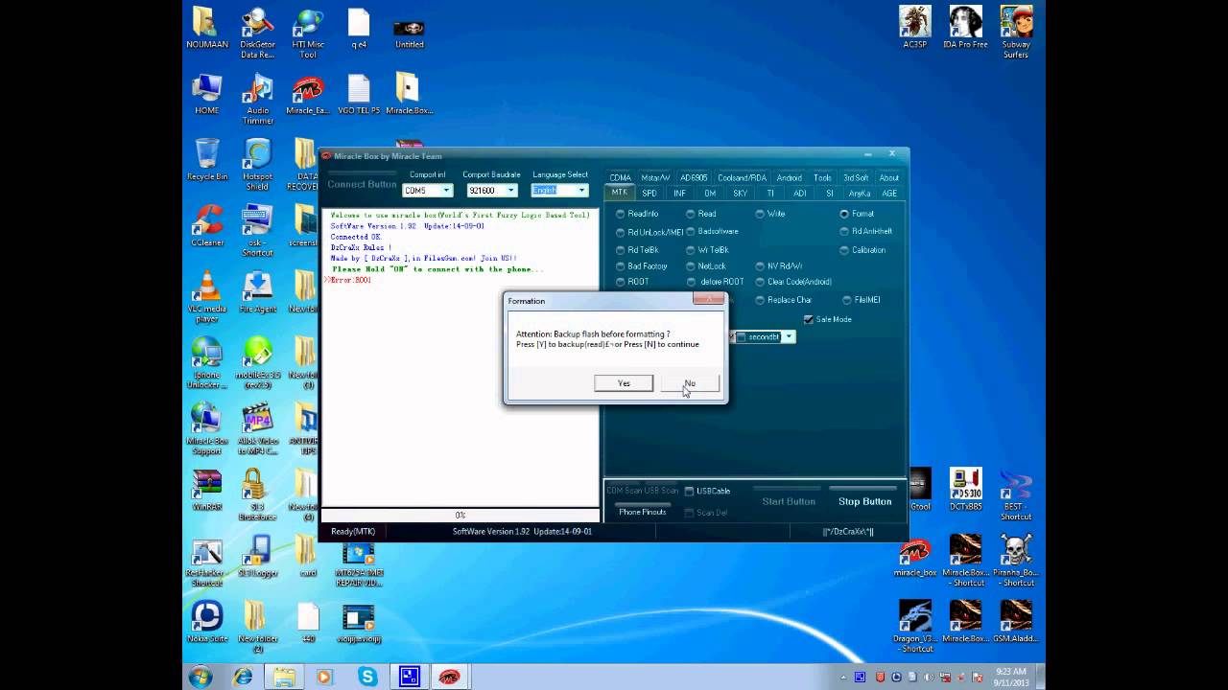This screenshot has width=1228, height=690.
Task: Open the DCTxBB5 desktop icon
Action: [x=965, y=490]
